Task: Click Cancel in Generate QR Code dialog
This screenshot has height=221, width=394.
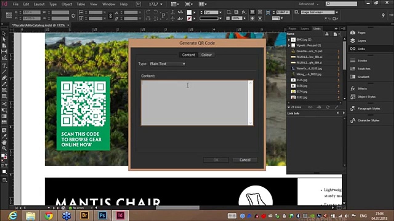Action: [x=245, y=160]
